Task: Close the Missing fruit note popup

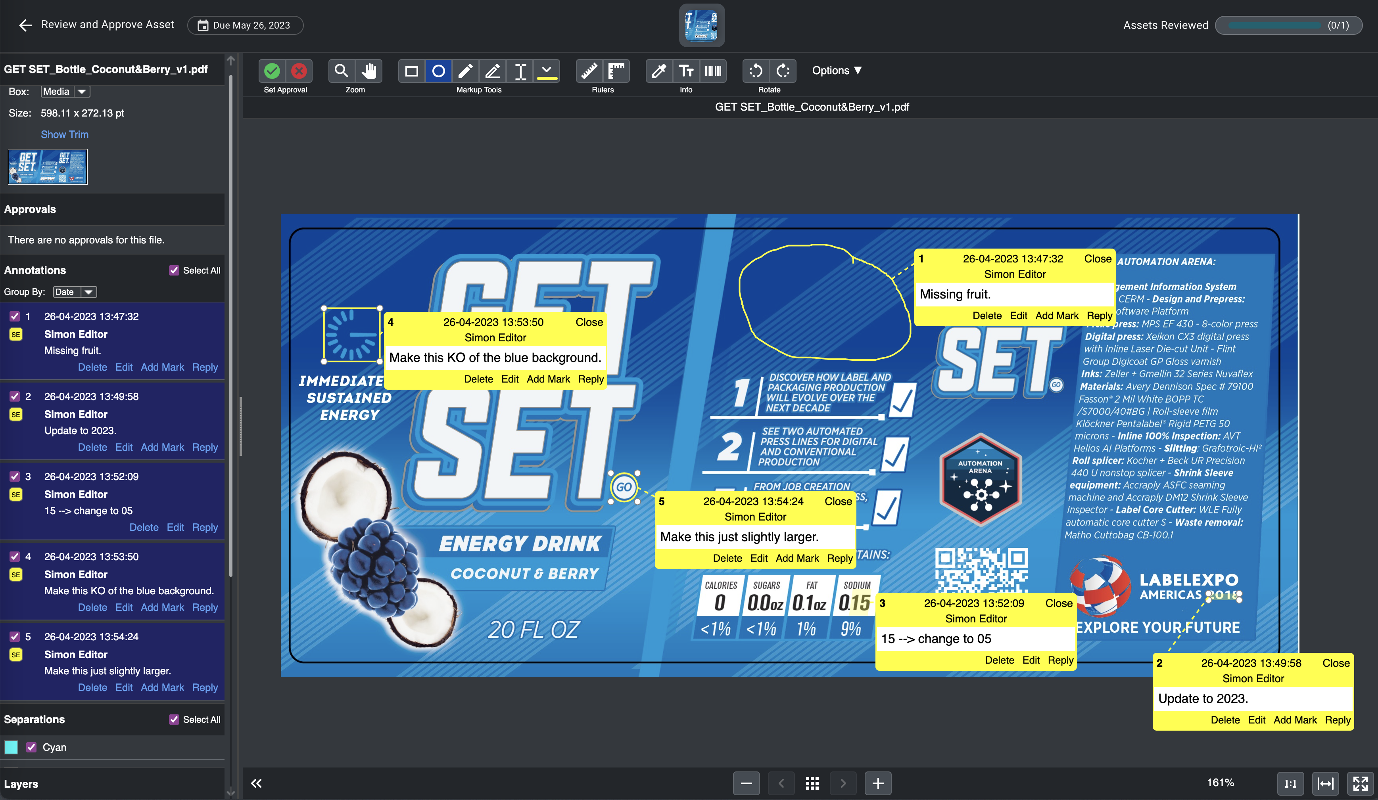Action: (x=1098, y=258)
